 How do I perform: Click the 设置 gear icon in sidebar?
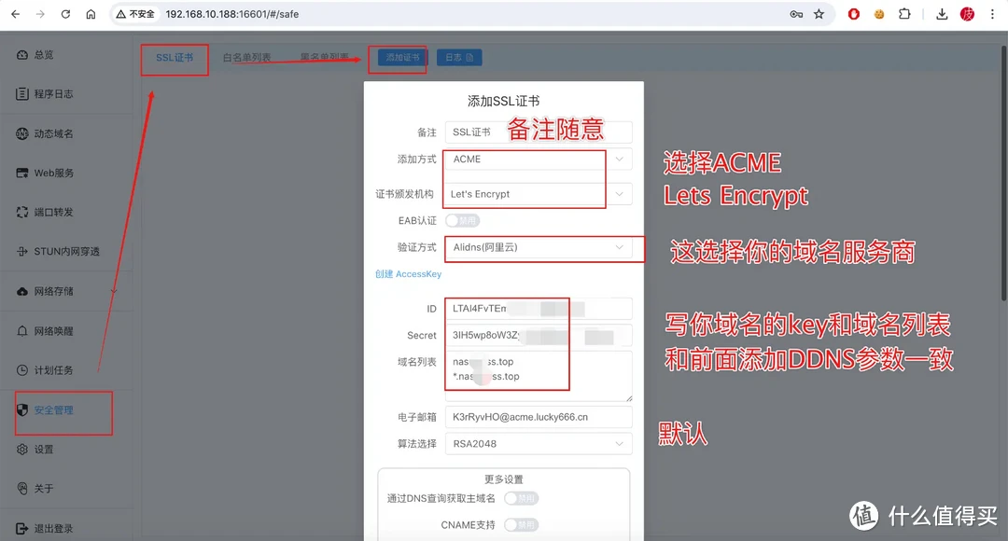[x=22, y=450]
